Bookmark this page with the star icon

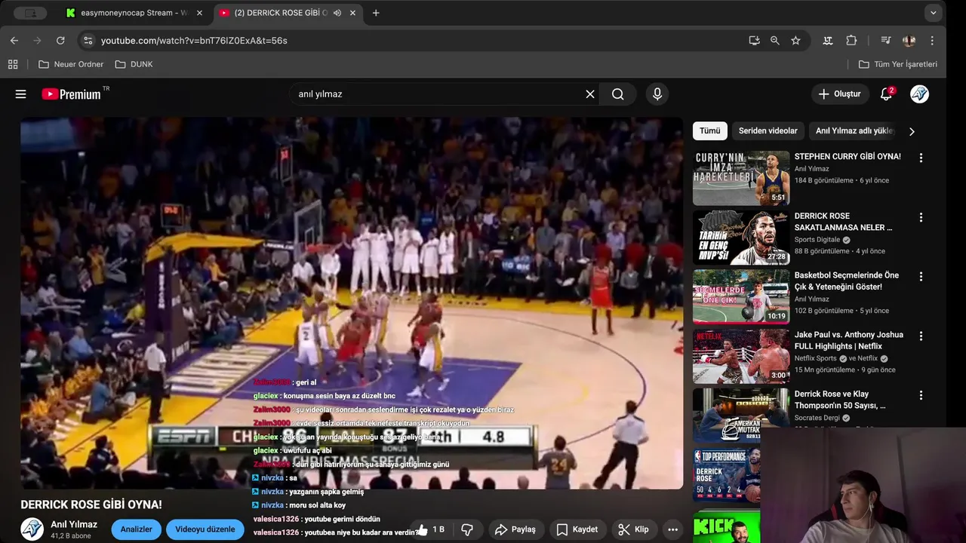[795, 41]
